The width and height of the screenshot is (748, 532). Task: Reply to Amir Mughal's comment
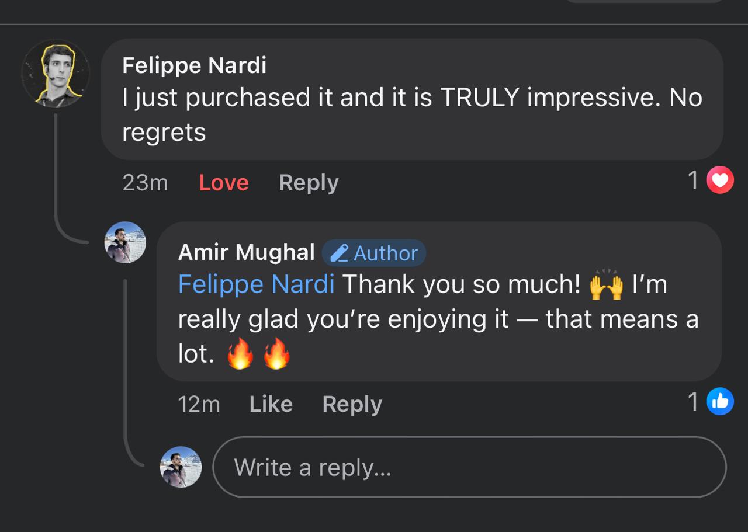[352, 404]
